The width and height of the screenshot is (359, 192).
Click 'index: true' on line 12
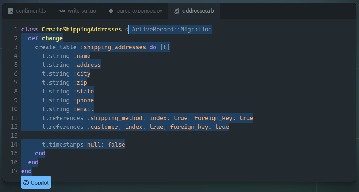[144, 127]
